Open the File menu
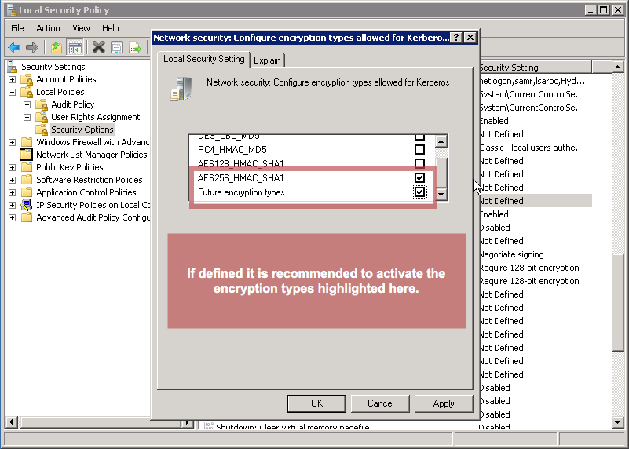 [x=17, y=28]
